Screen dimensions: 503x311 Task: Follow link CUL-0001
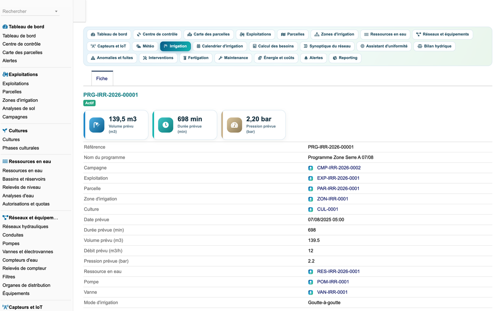[328, 209]
